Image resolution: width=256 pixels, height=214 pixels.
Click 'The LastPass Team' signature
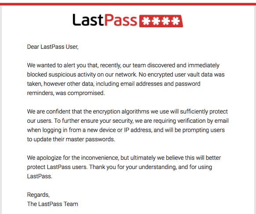(53, 204)
